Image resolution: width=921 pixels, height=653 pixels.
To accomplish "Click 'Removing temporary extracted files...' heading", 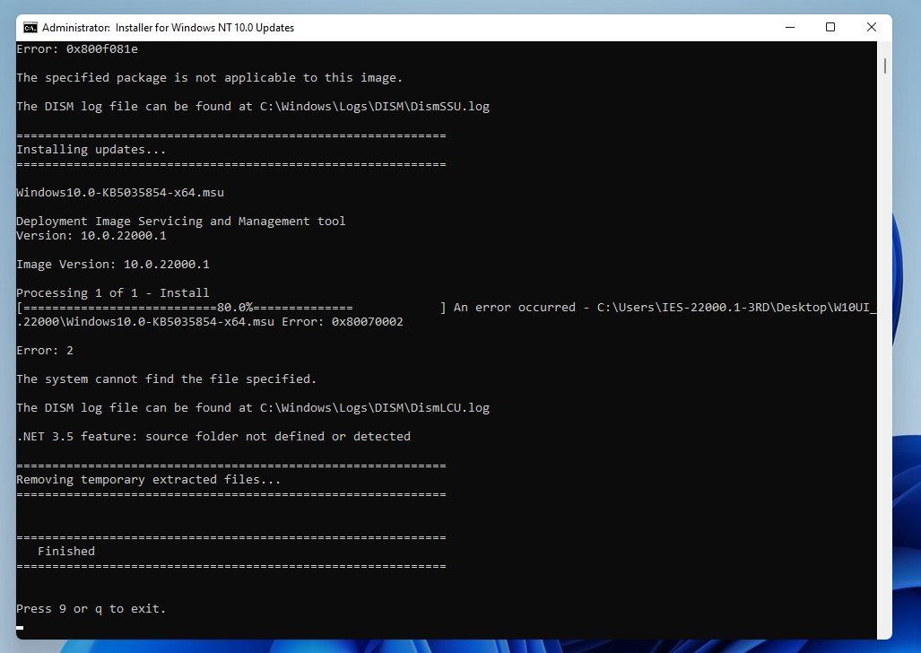I will tap(149, 480).
